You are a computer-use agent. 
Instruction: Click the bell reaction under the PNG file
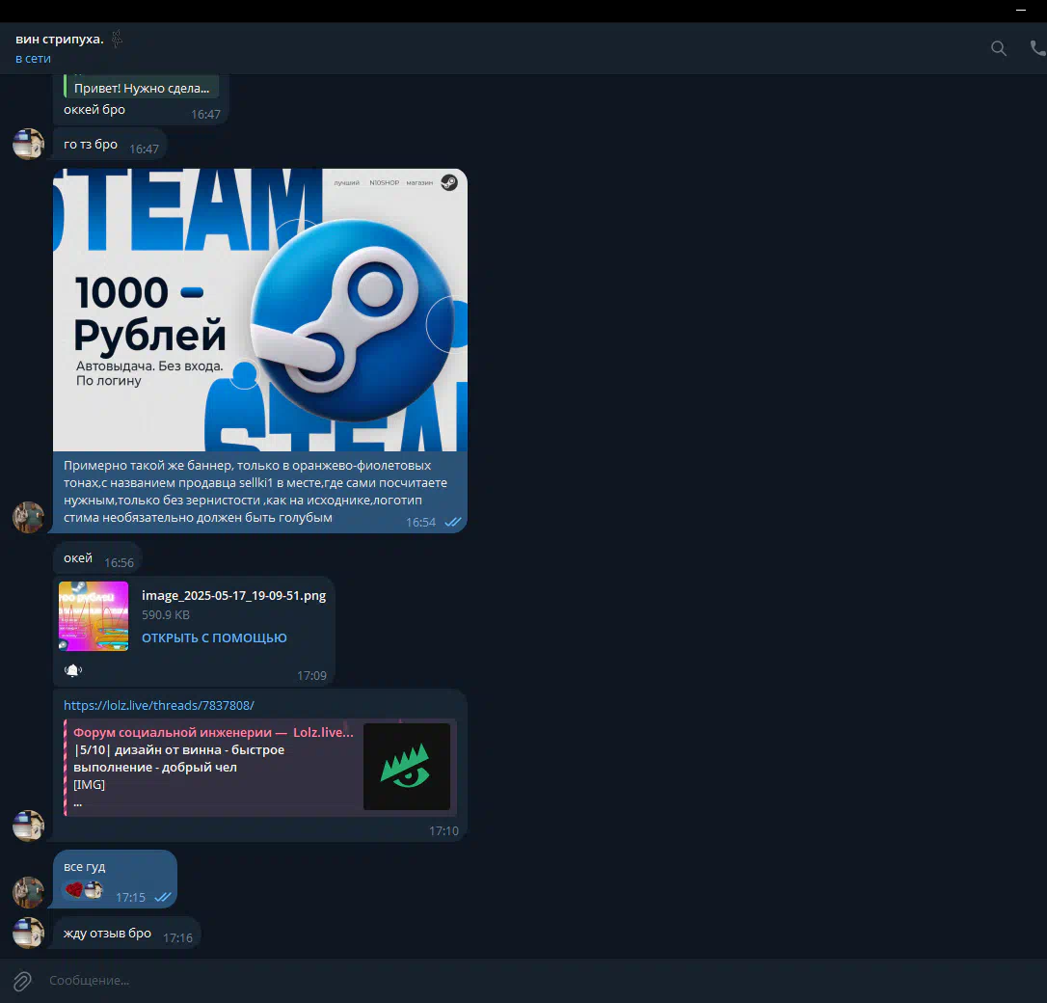click(x=72, y=669)
